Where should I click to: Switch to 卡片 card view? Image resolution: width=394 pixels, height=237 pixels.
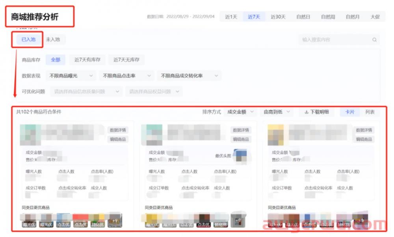pyautogui.click(x=349, y=112)
